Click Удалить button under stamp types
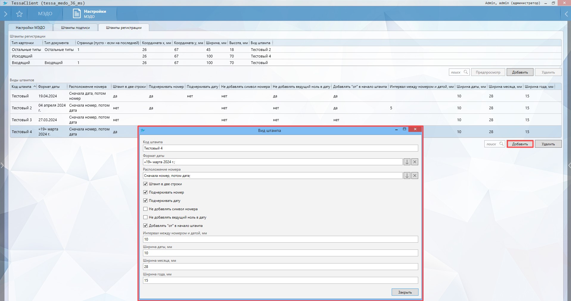 point(548,144)
